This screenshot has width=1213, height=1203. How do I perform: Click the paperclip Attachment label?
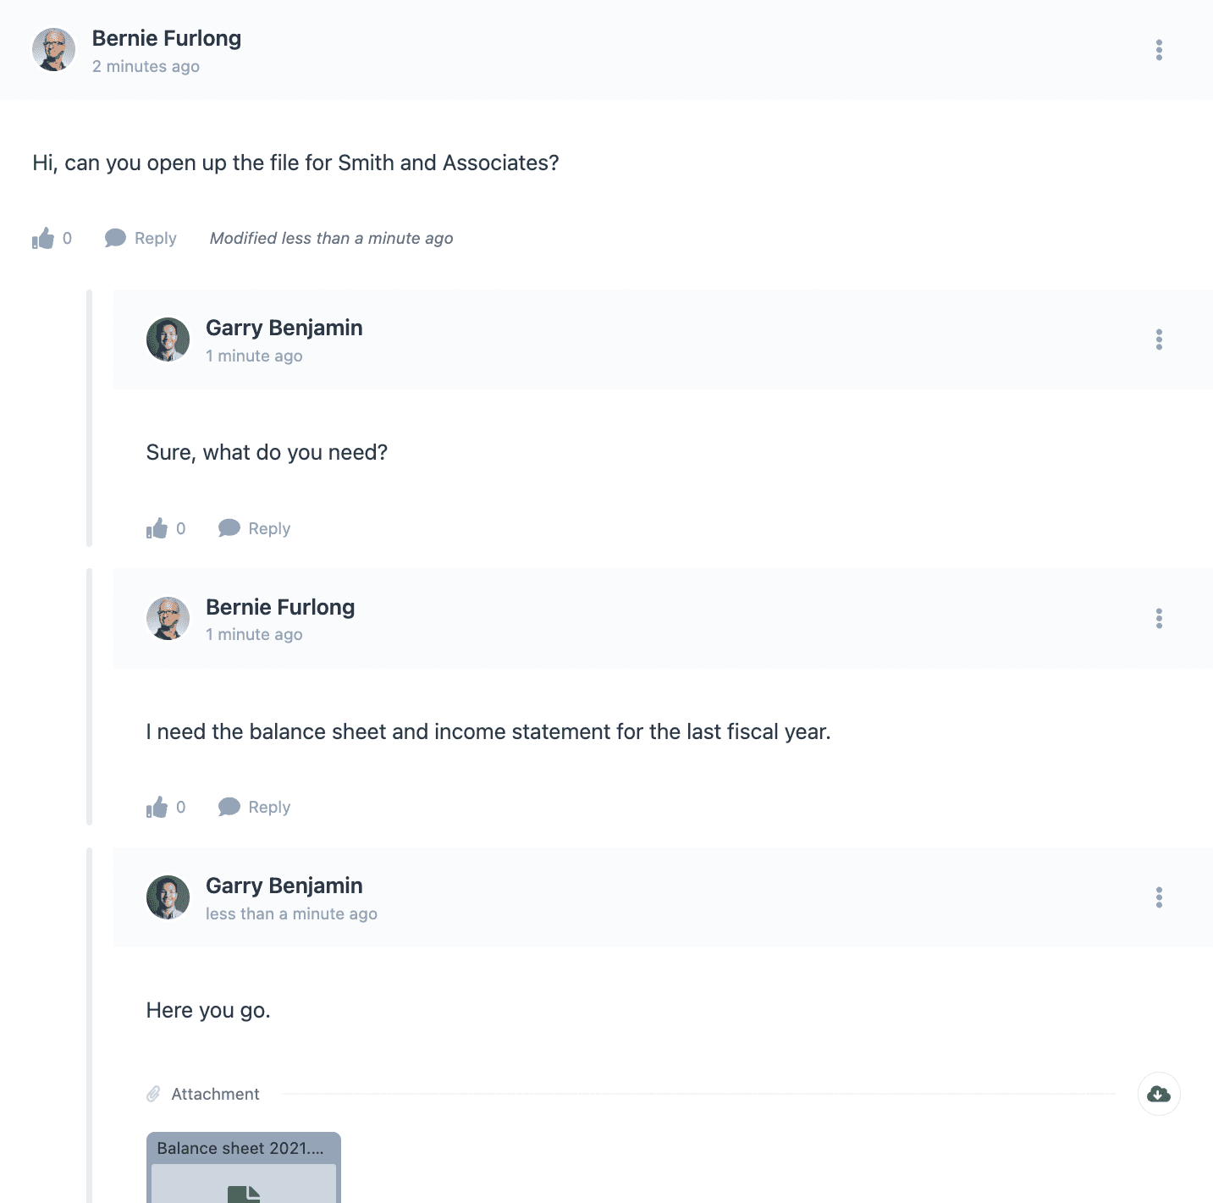203,1094
